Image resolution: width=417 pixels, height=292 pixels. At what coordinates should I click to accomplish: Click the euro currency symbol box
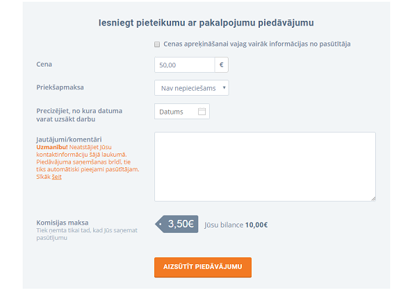222,65
